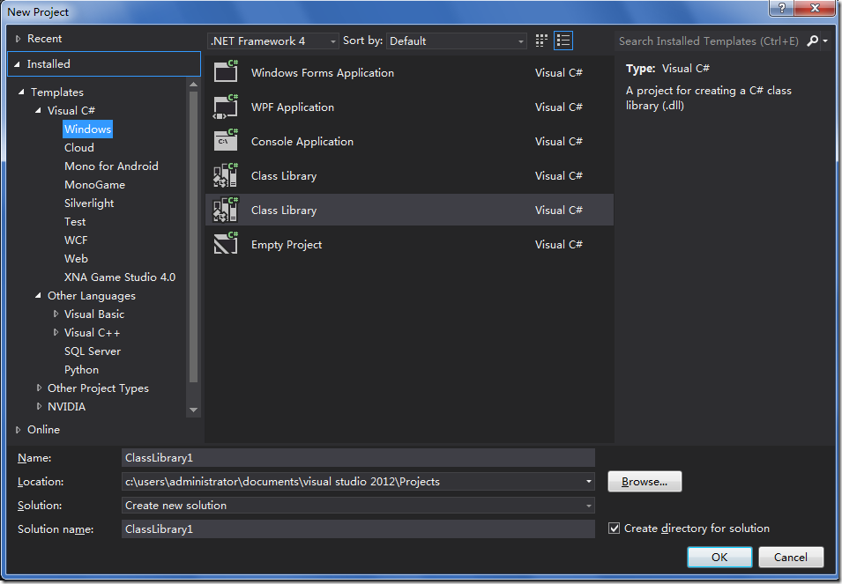Click the first Class Library template icon
Image resolution: width=842 pixels, height=584 pixels.
(x=226, y=175)
